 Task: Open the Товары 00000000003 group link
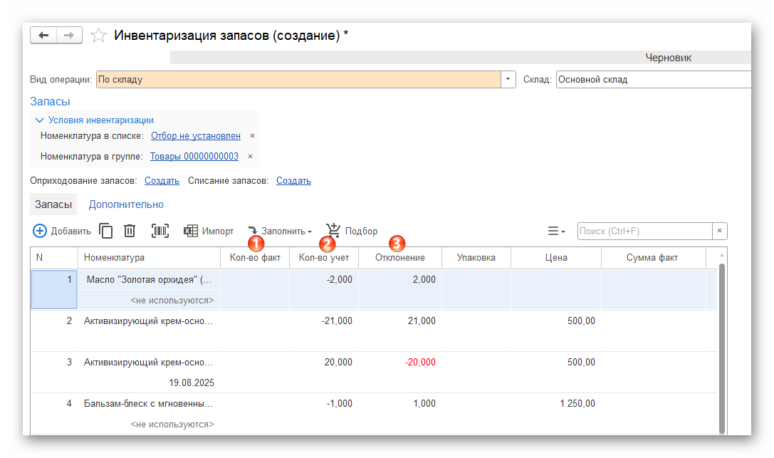pyautogui.click(x=194, y=156)
